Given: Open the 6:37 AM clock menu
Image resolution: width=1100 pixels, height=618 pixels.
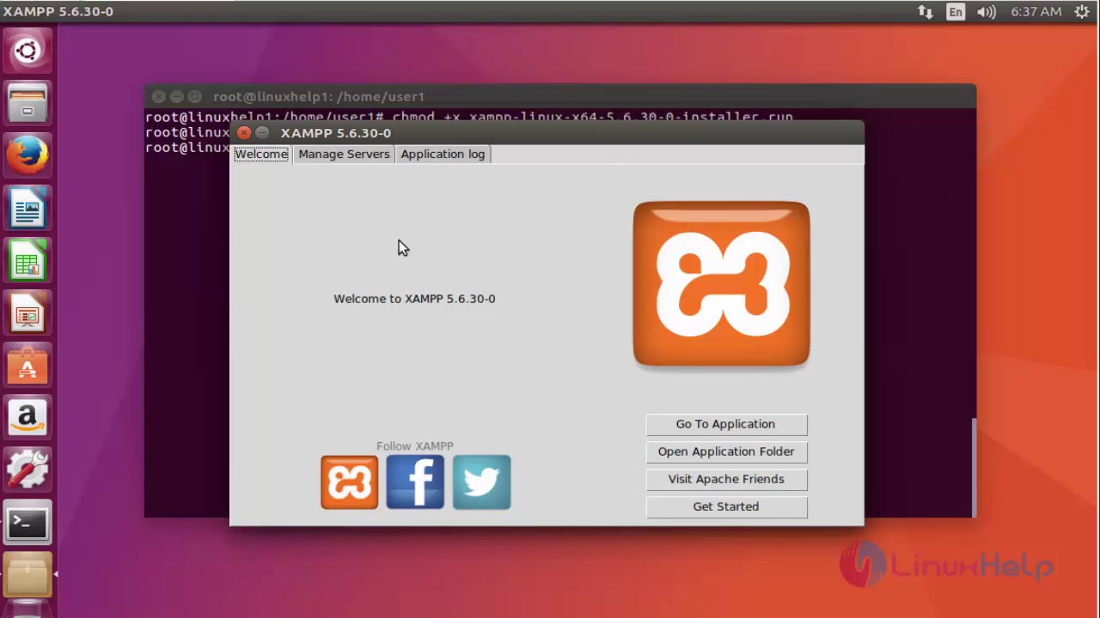Looking at the screenshot, I should (1036, 12).
